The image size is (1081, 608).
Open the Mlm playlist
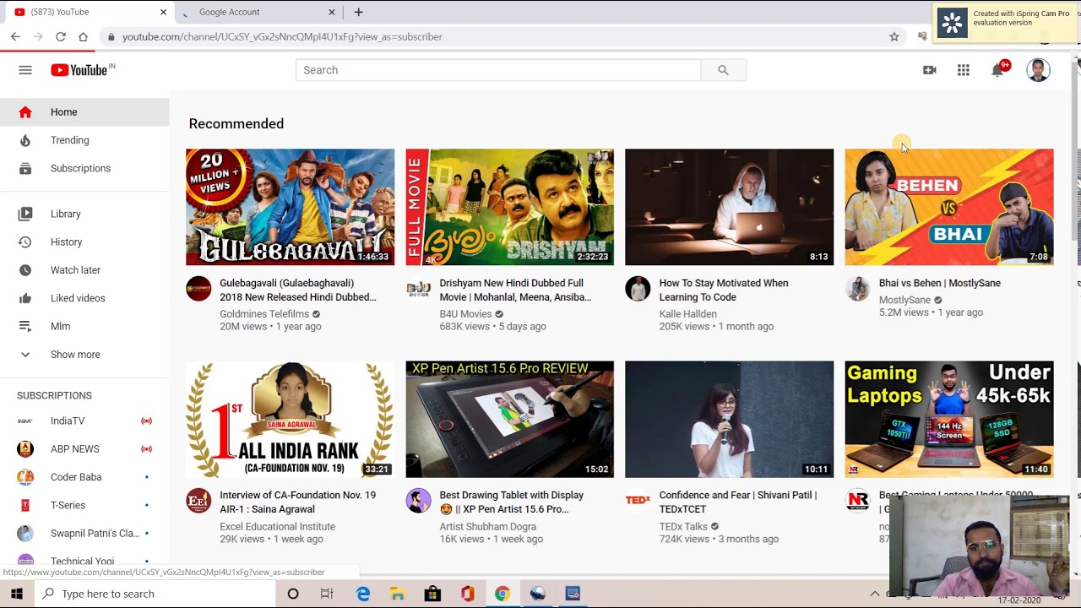pos(84,326)
